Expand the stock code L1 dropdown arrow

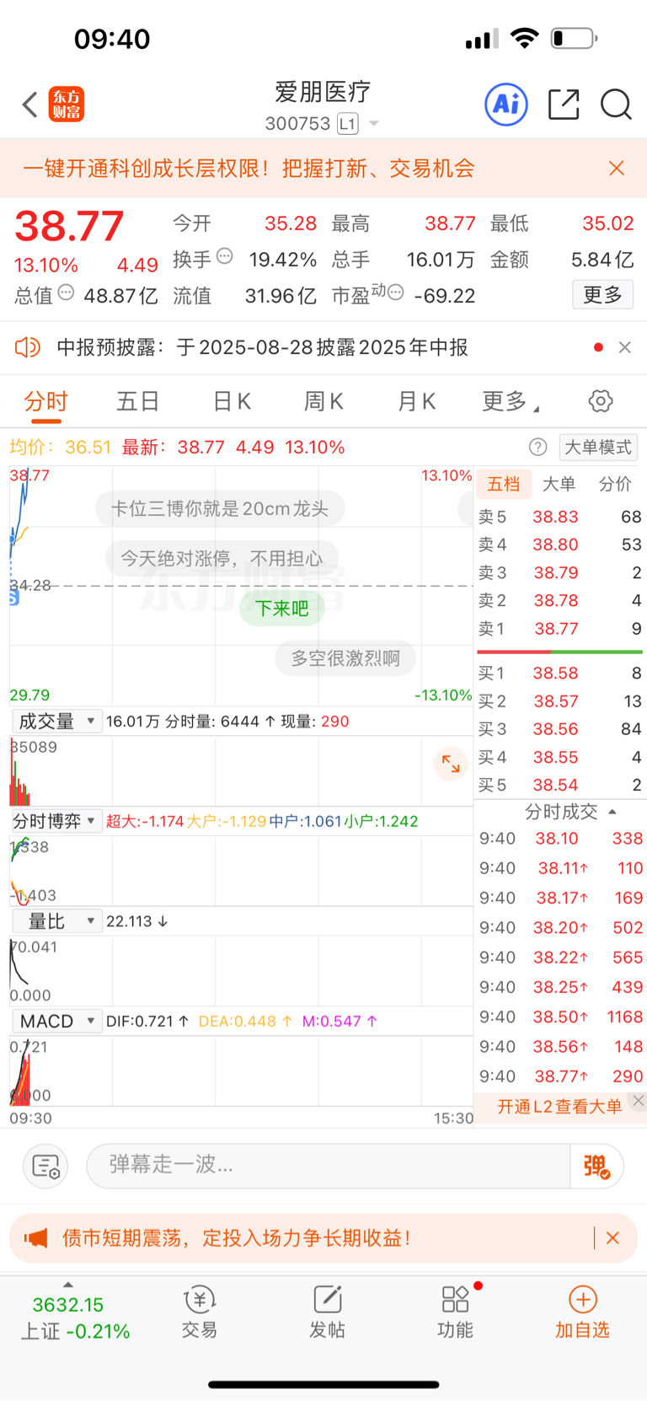pos(374,124)
